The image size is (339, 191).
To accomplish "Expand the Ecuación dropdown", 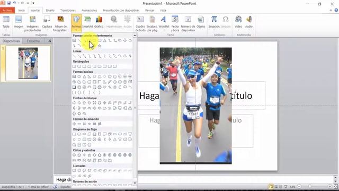I will coord(214,24).
